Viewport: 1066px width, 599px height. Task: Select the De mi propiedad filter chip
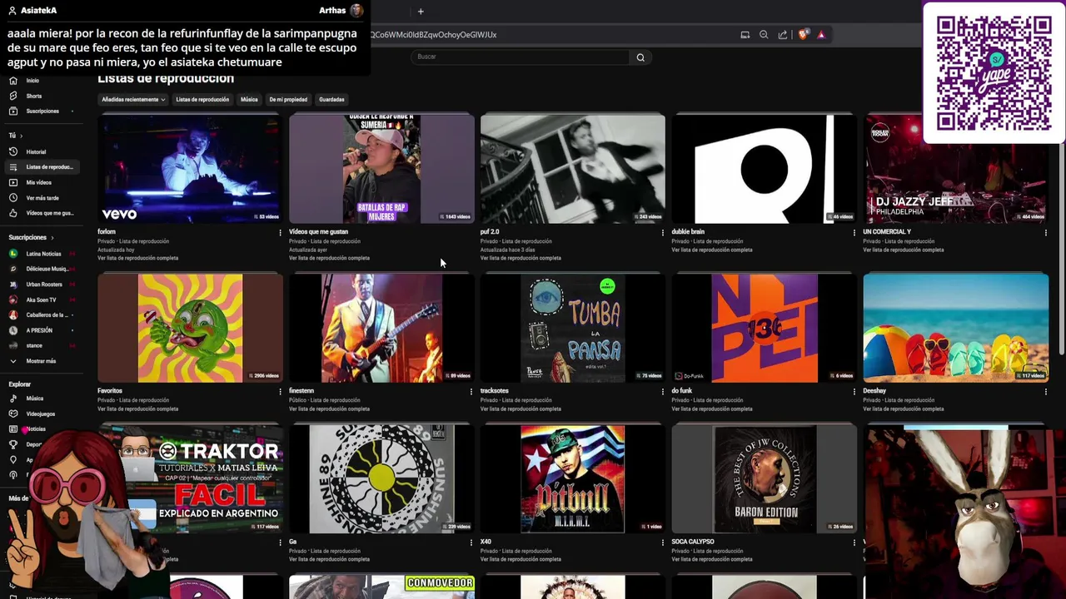click(288, 100)
